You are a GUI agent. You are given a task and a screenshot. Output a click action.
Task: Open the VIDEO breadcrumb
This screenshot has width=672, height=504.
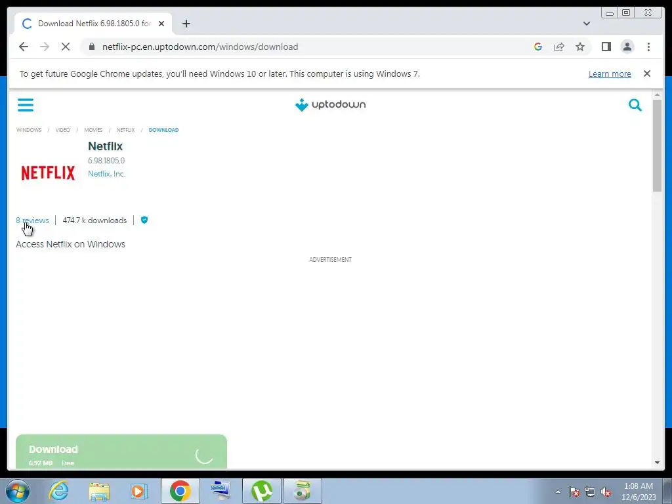coord(62,130)
